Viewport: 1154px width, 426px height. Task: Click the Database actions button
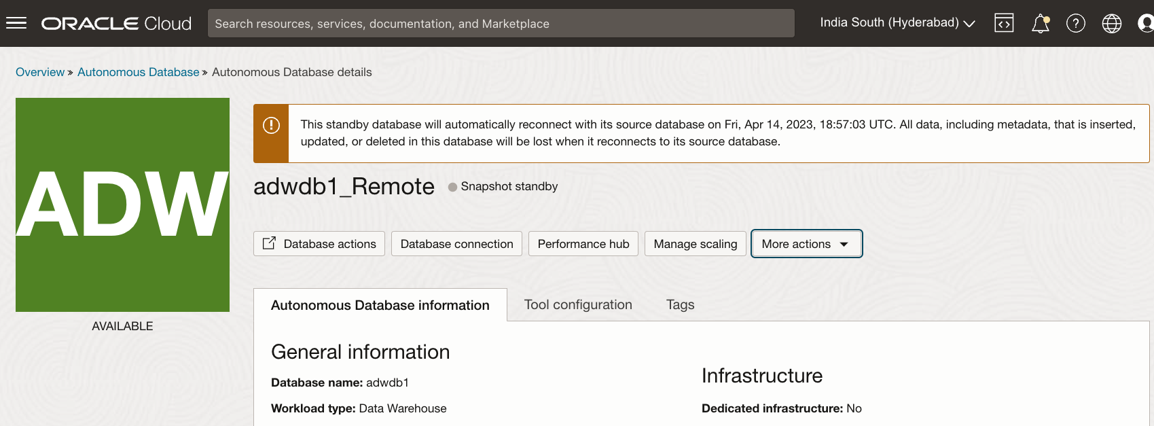point(319,244)
